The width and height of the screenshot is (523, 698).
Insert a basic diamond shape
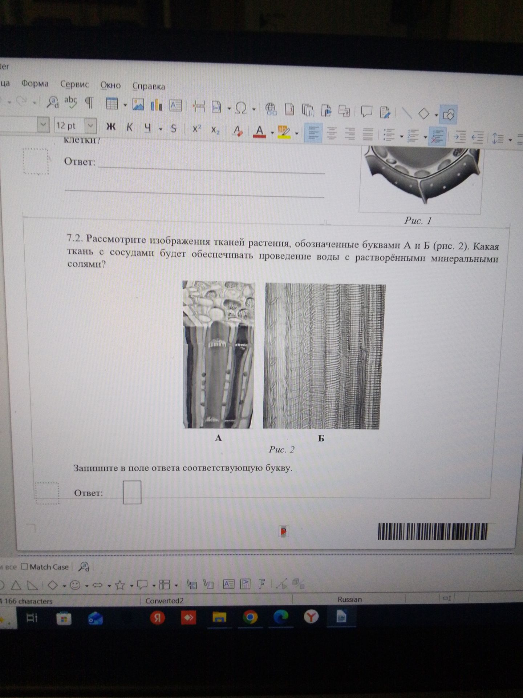424,114
